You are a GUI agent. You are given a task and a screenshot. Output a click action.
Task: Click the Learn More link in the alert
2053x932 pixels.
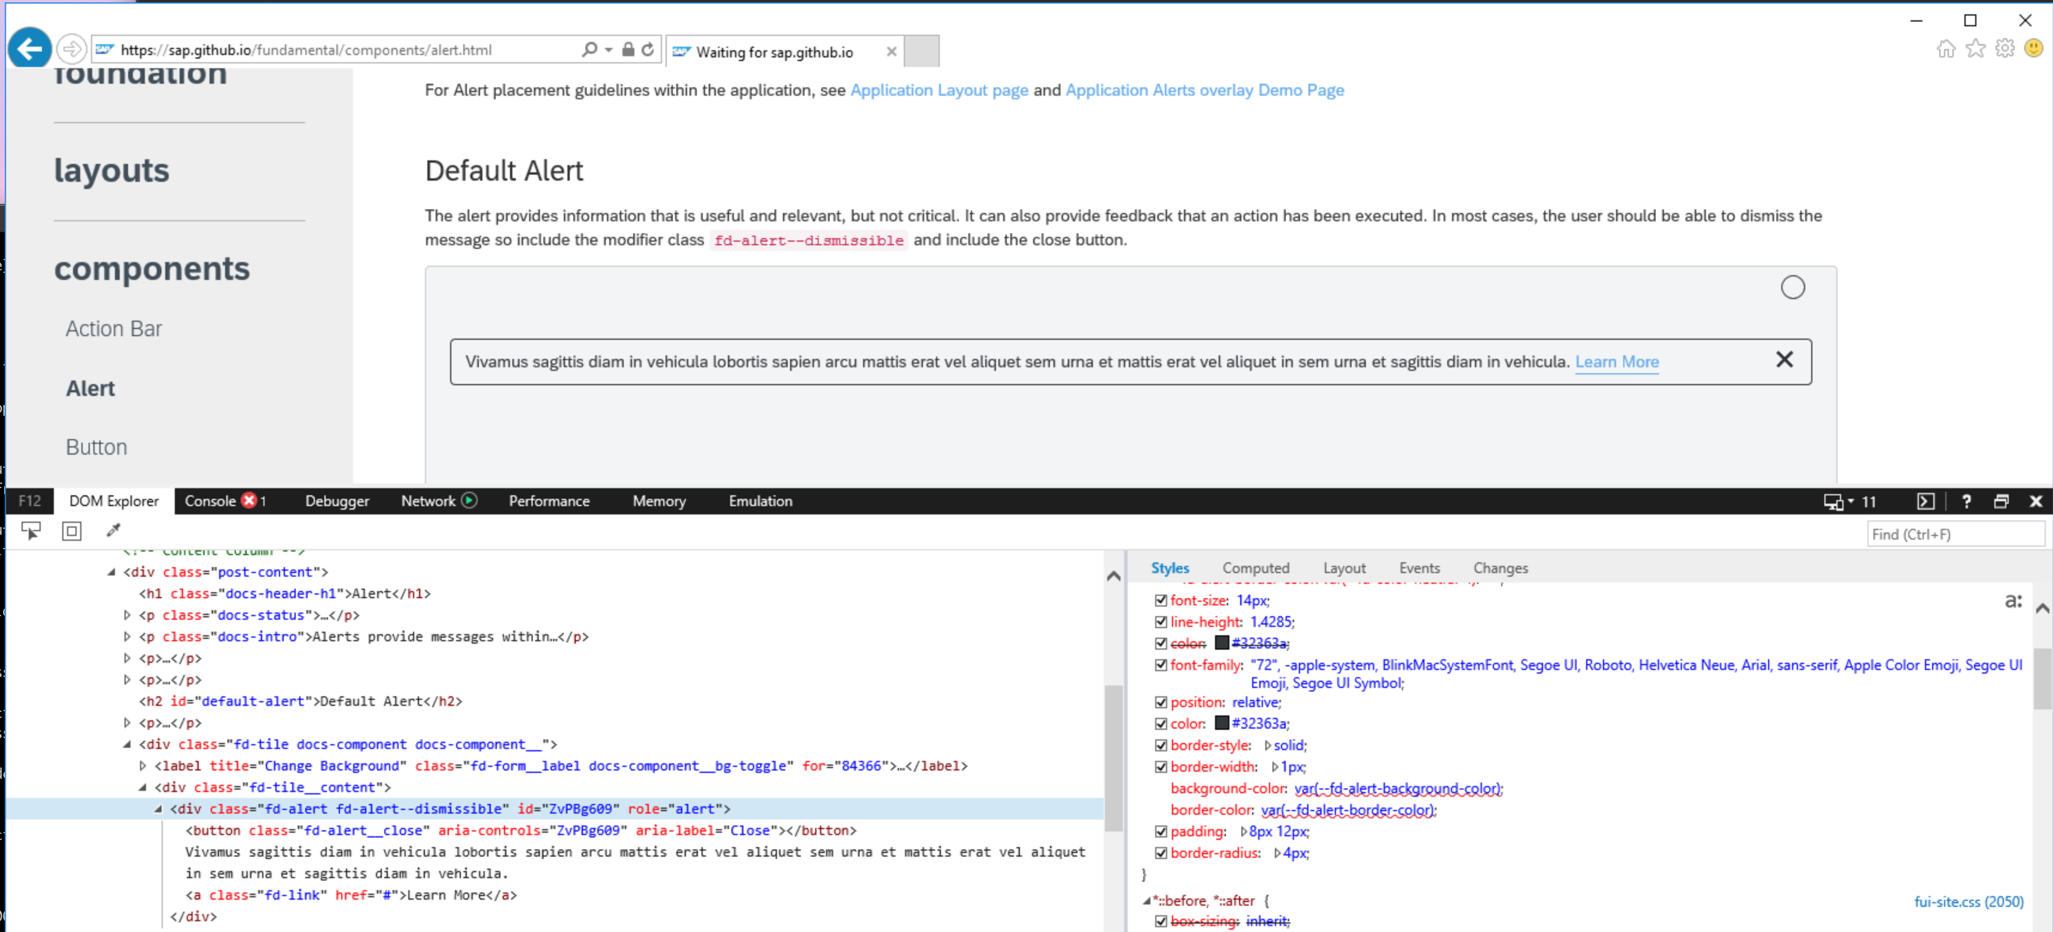[x=1617, y=361]
